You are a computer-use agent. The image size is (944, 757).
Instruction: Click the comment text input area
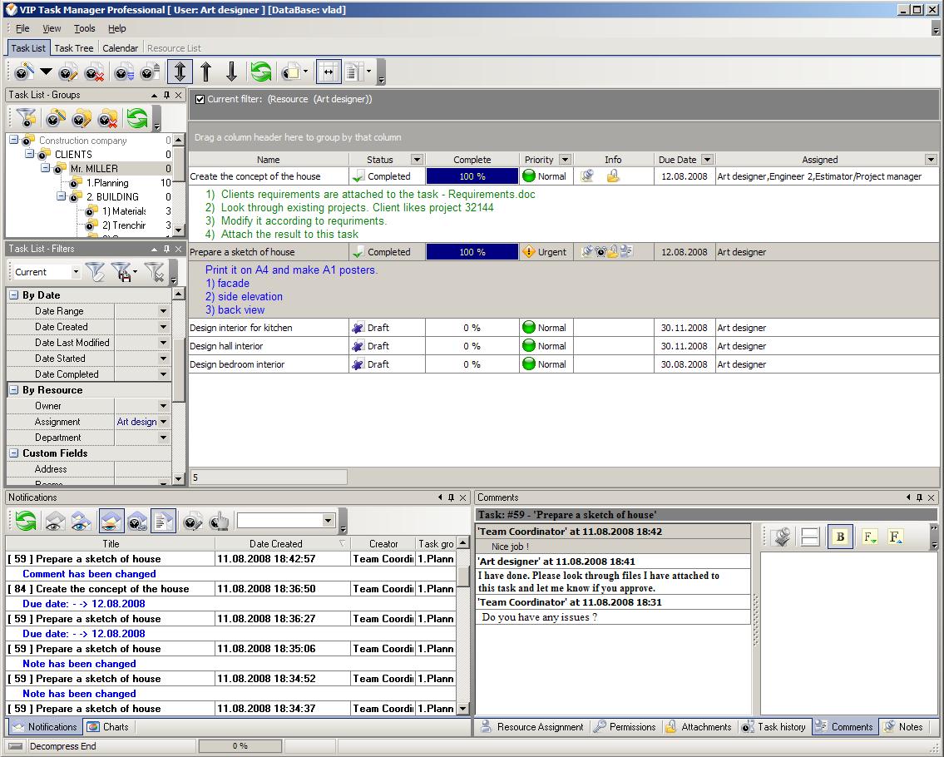pyautogui.click(x=849, y=634)
